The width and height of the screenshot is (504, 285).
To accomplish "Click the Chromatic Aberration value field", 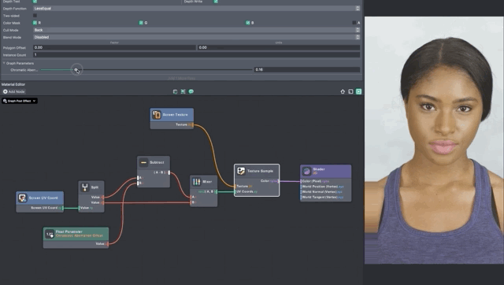I will 307,70.
